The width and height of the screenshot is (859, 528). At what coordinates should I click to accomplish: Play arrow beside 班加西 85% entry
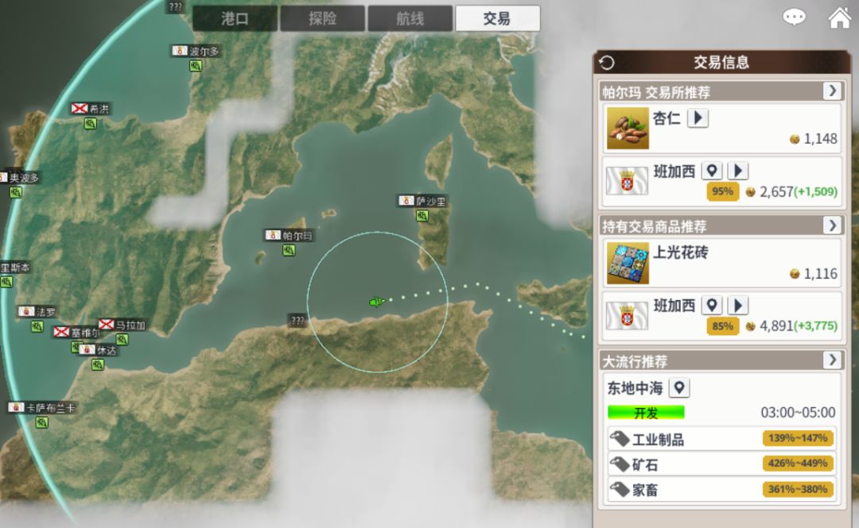[738, 306]
